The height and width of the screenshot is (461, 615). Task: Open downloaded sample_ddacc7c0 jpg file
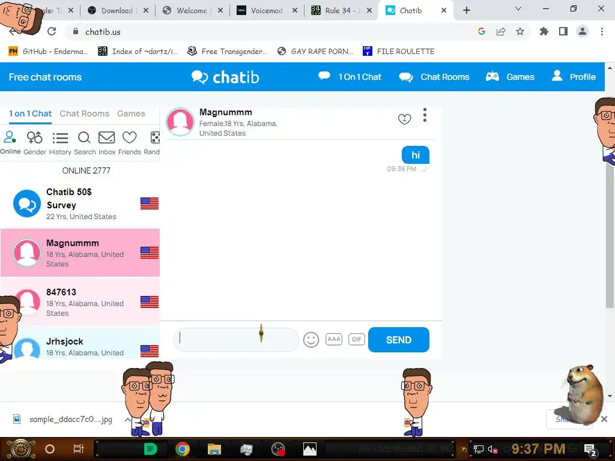pyautogui.click(x=62, y=419)
